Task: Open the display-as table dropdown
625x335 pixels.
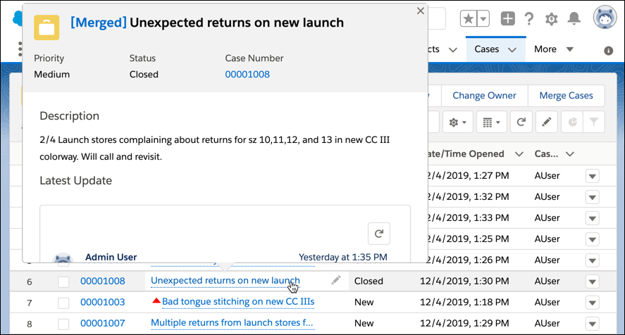Action: [491, 122]
